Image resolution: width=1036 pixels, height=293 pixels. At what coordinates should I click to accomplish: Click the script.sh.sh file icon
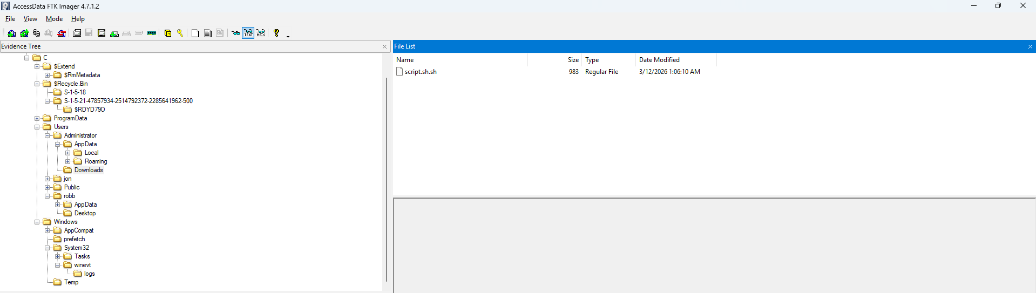click(x=399, y=71)
